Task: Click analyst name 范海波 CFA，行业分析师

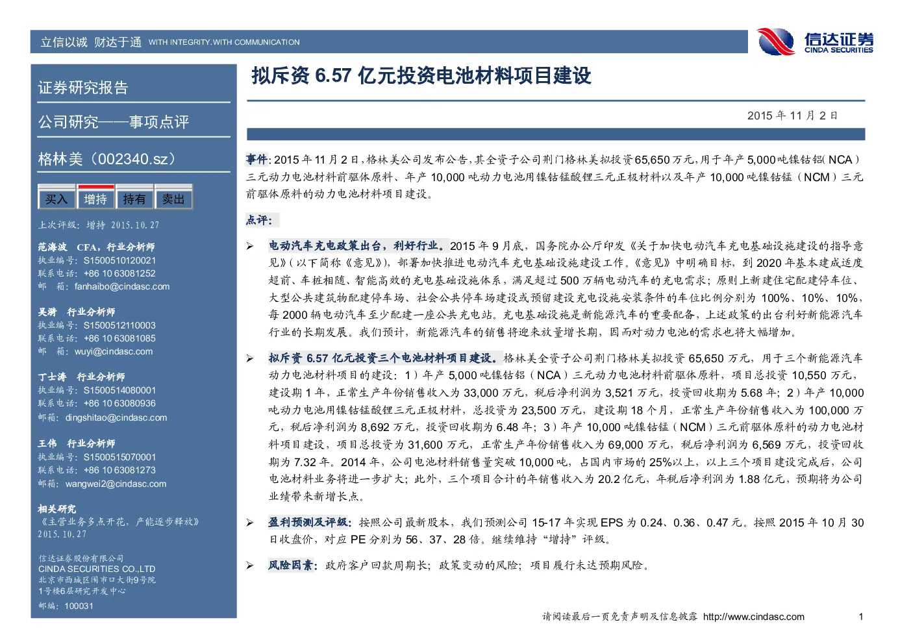Action: (96, 247)
